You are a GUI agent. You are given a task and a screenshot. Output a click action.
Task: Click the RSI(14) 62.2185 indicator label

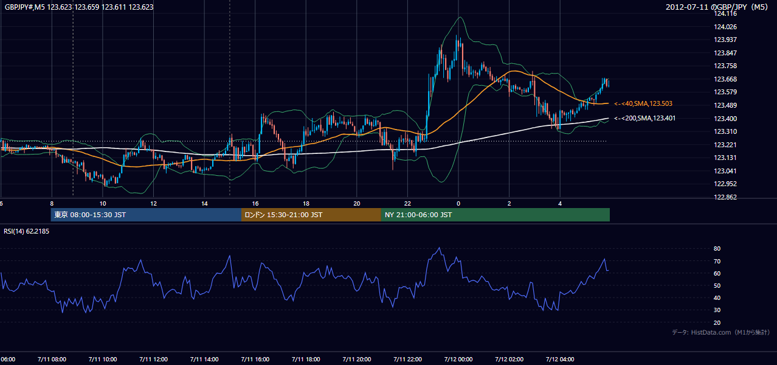(26, 231)
